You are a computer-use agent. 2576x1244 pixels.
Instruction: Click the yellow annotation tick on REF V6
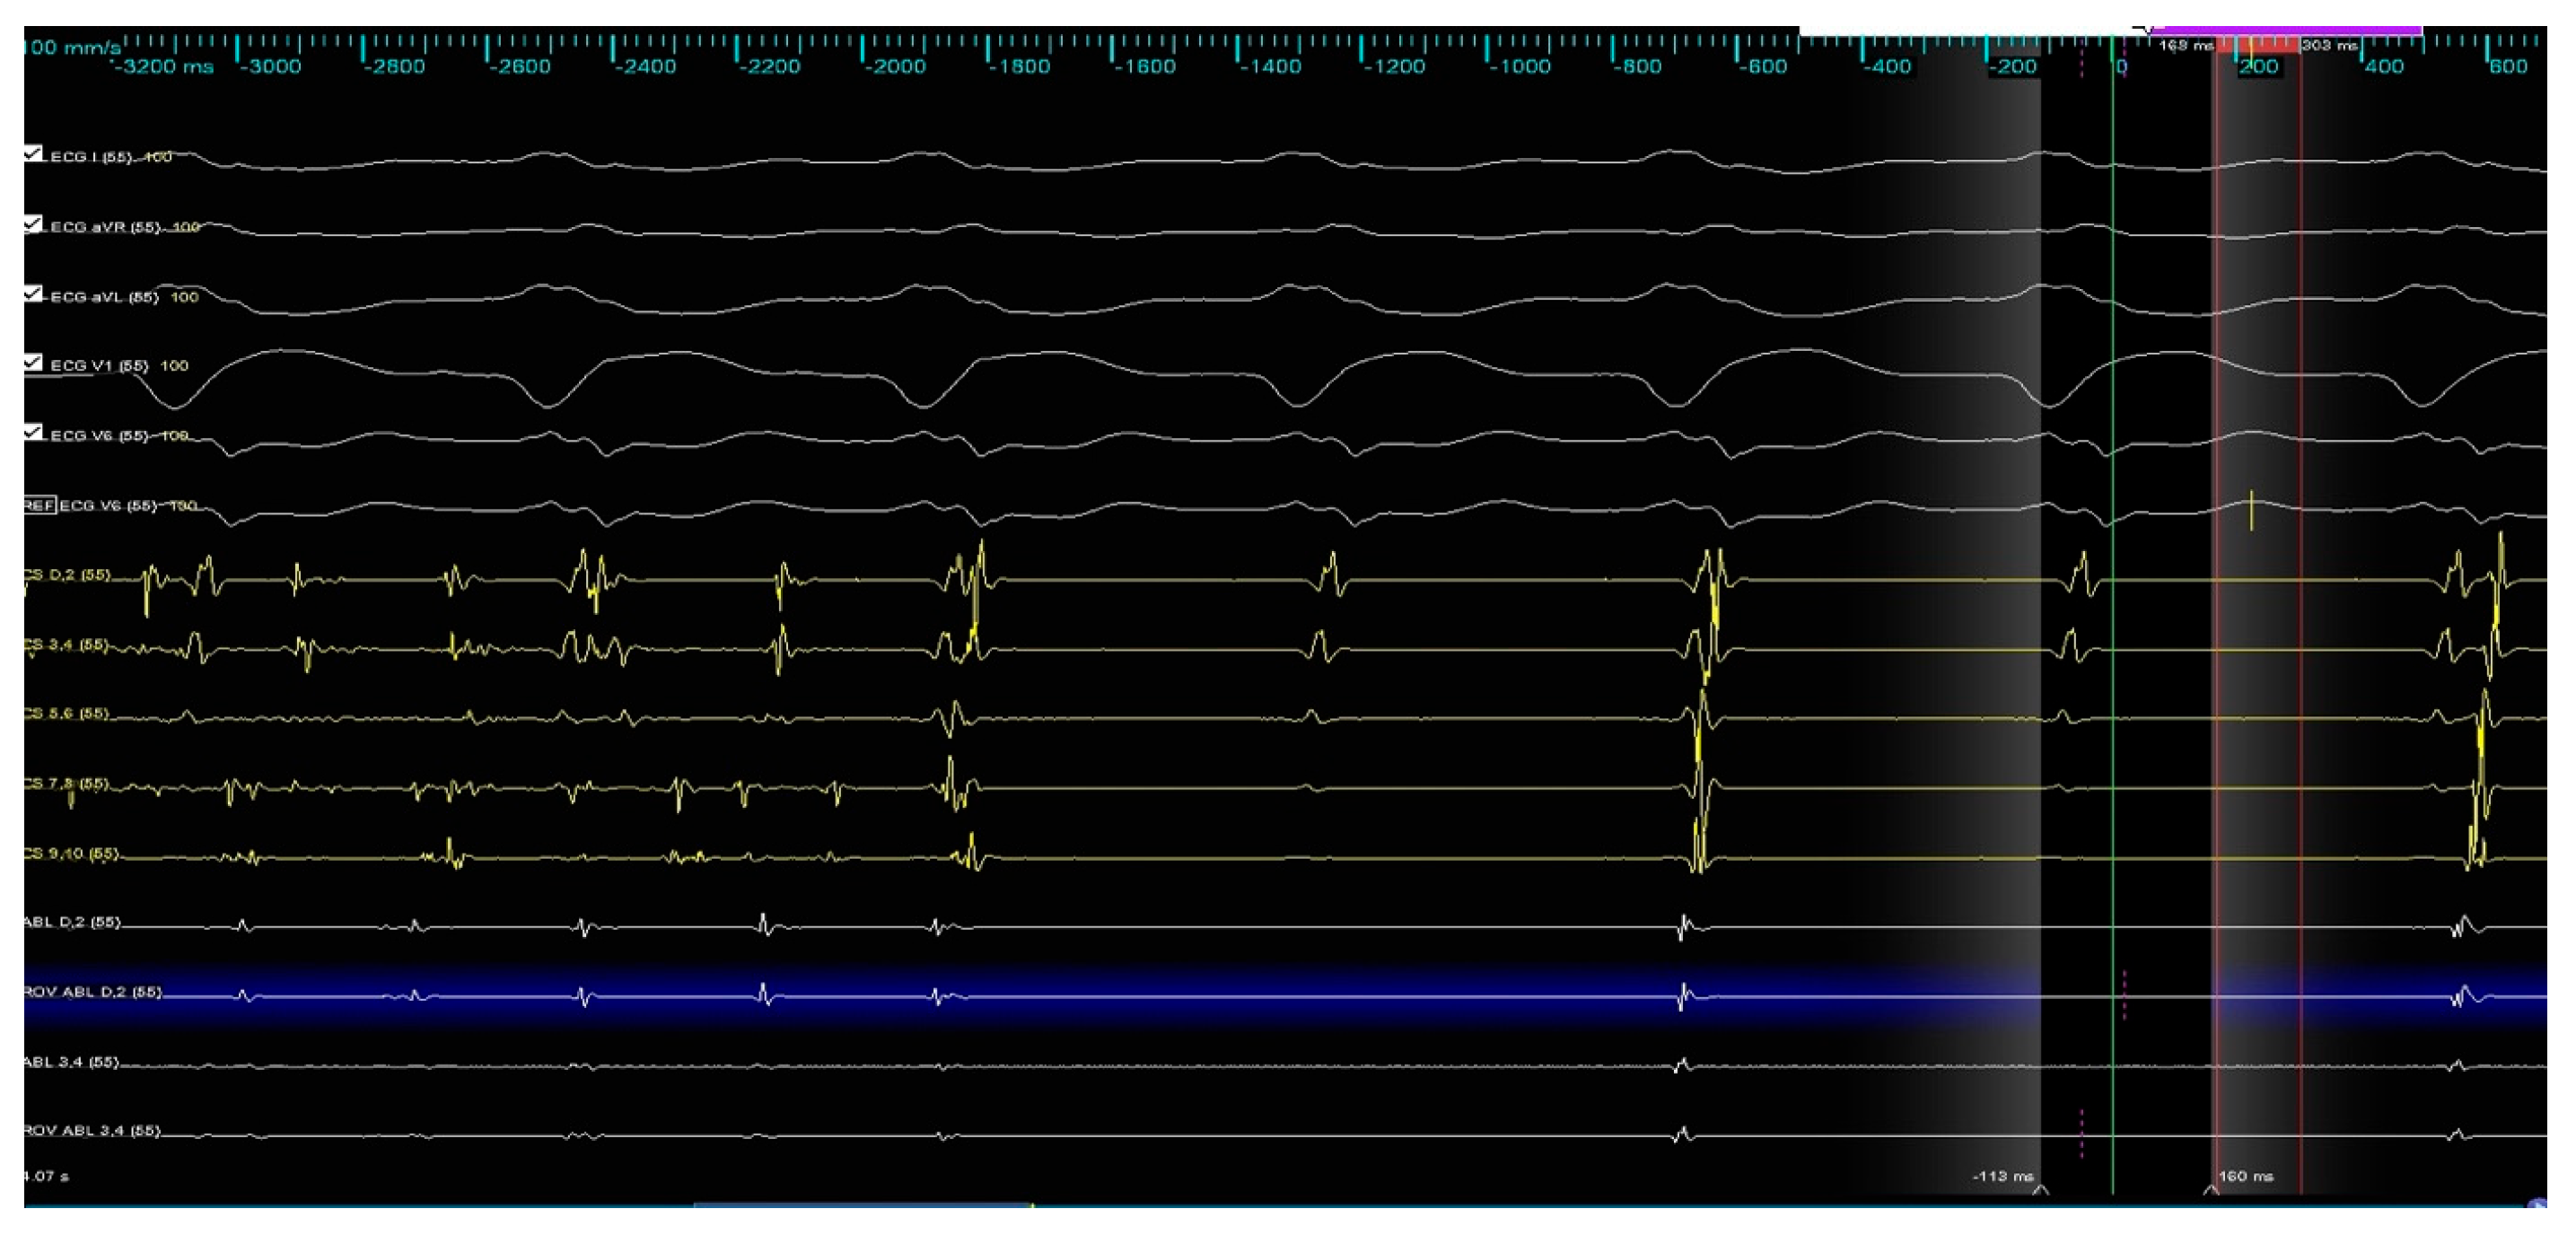tap(2251, 510)
